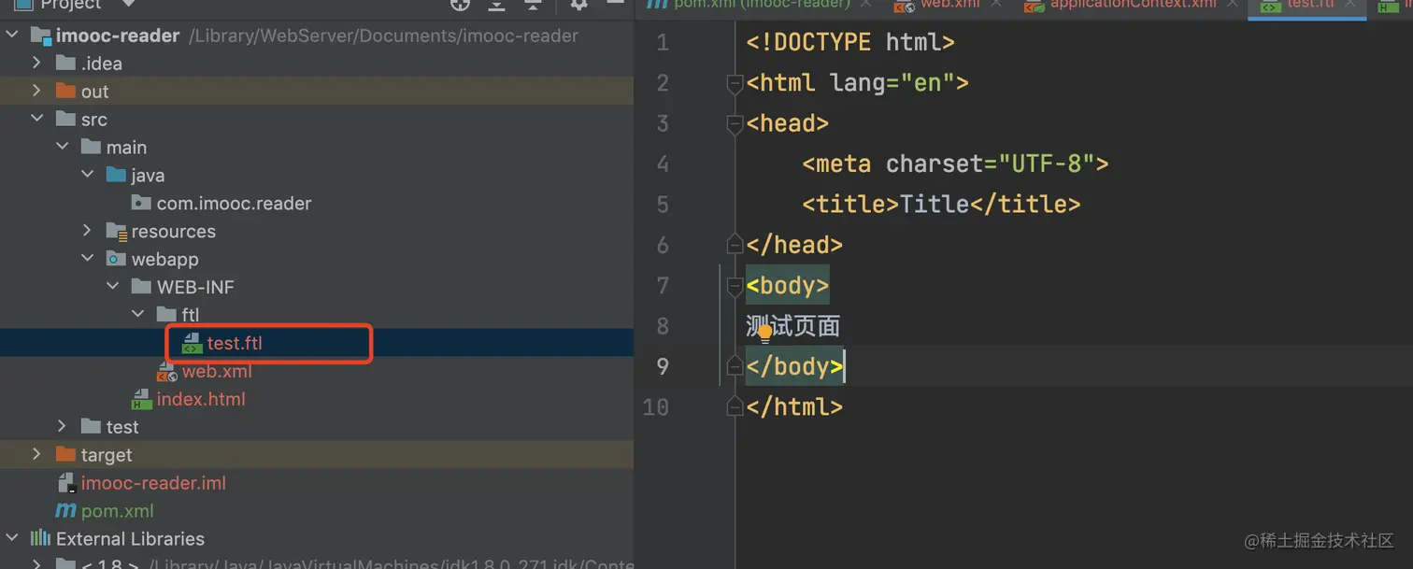The width and height of the screenshot is (1413, 569).
Task: Collapse the main folder
Action: 63,147
